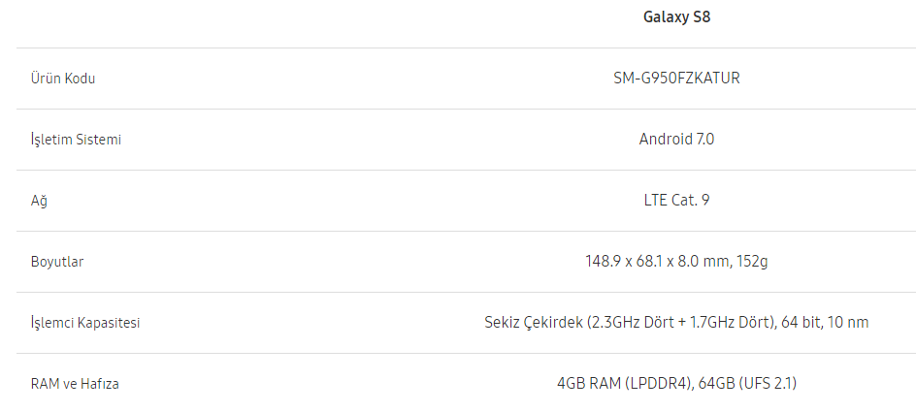Select the Ağ row label
Screen dimensions: 916x411
click(x=39, y=201)
